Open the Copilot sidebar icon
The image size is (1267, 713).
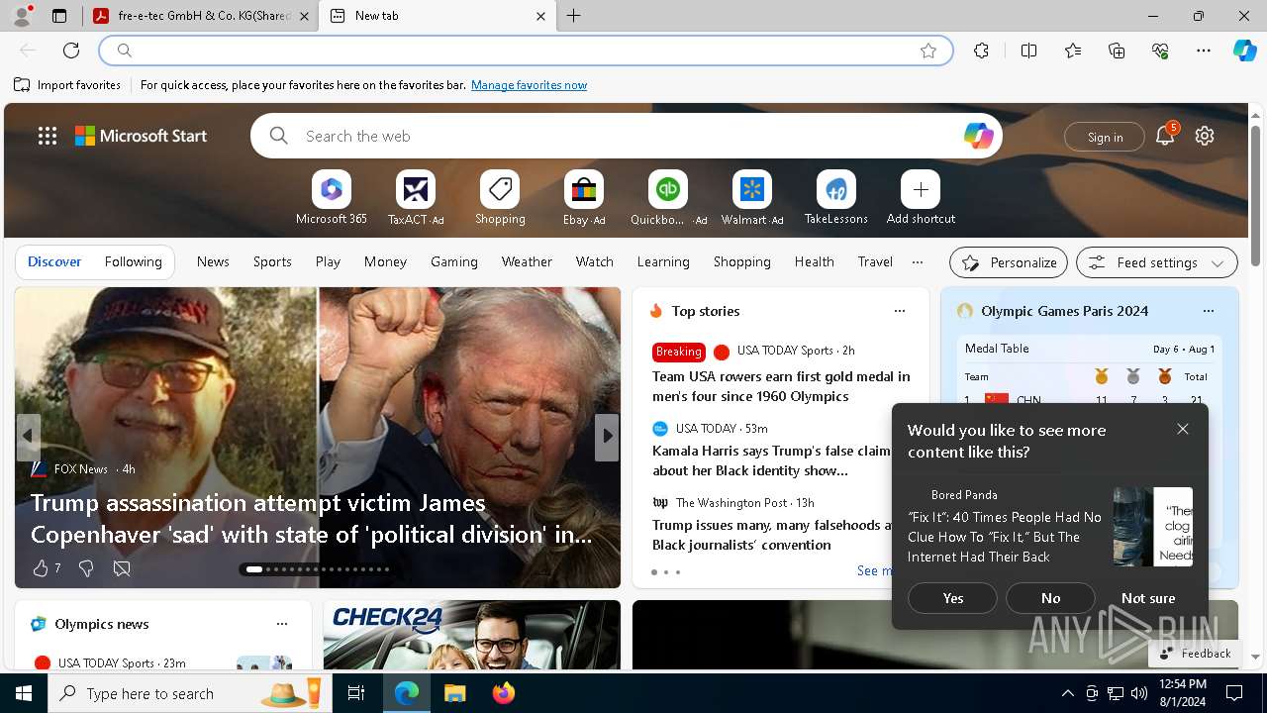pyautogui.click(x=1244, y=51)
